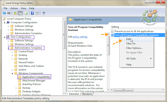Open the Help menu in menu bar
The width and height of the screenshot is (167, 102).
click(x=32, y=8)
